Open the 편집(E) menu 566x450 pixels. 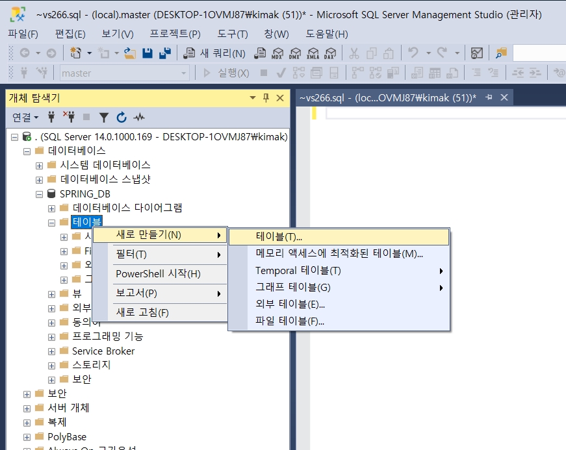(70, 34)
